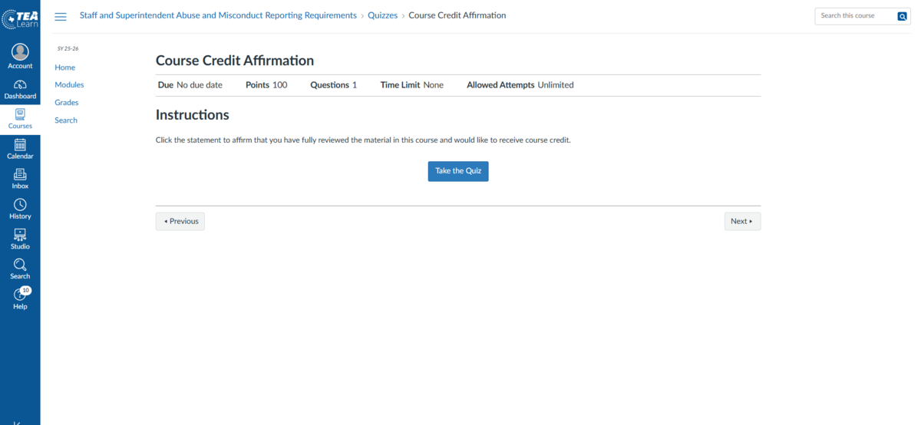This screenshot has height=425, width=921.
Task: Open the Courses icon in sidebar
Action: click(20, 115)
